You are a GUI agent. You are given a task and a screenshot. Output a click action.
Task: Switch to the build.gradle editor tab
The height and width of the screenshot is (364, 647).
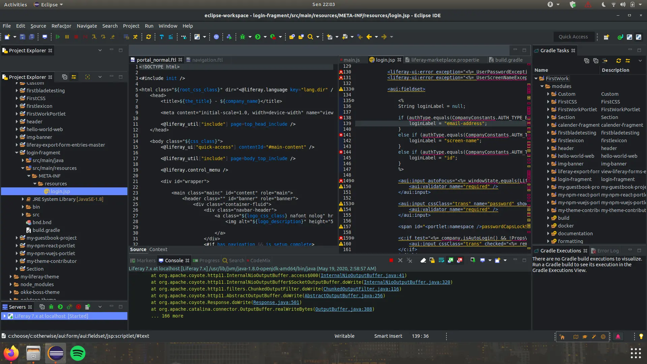click(x=509, y=60)
